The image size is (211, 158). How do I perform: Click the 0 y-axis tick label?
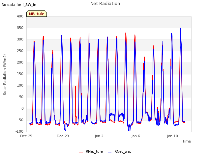pyautogui.click(x=22, y=108)
